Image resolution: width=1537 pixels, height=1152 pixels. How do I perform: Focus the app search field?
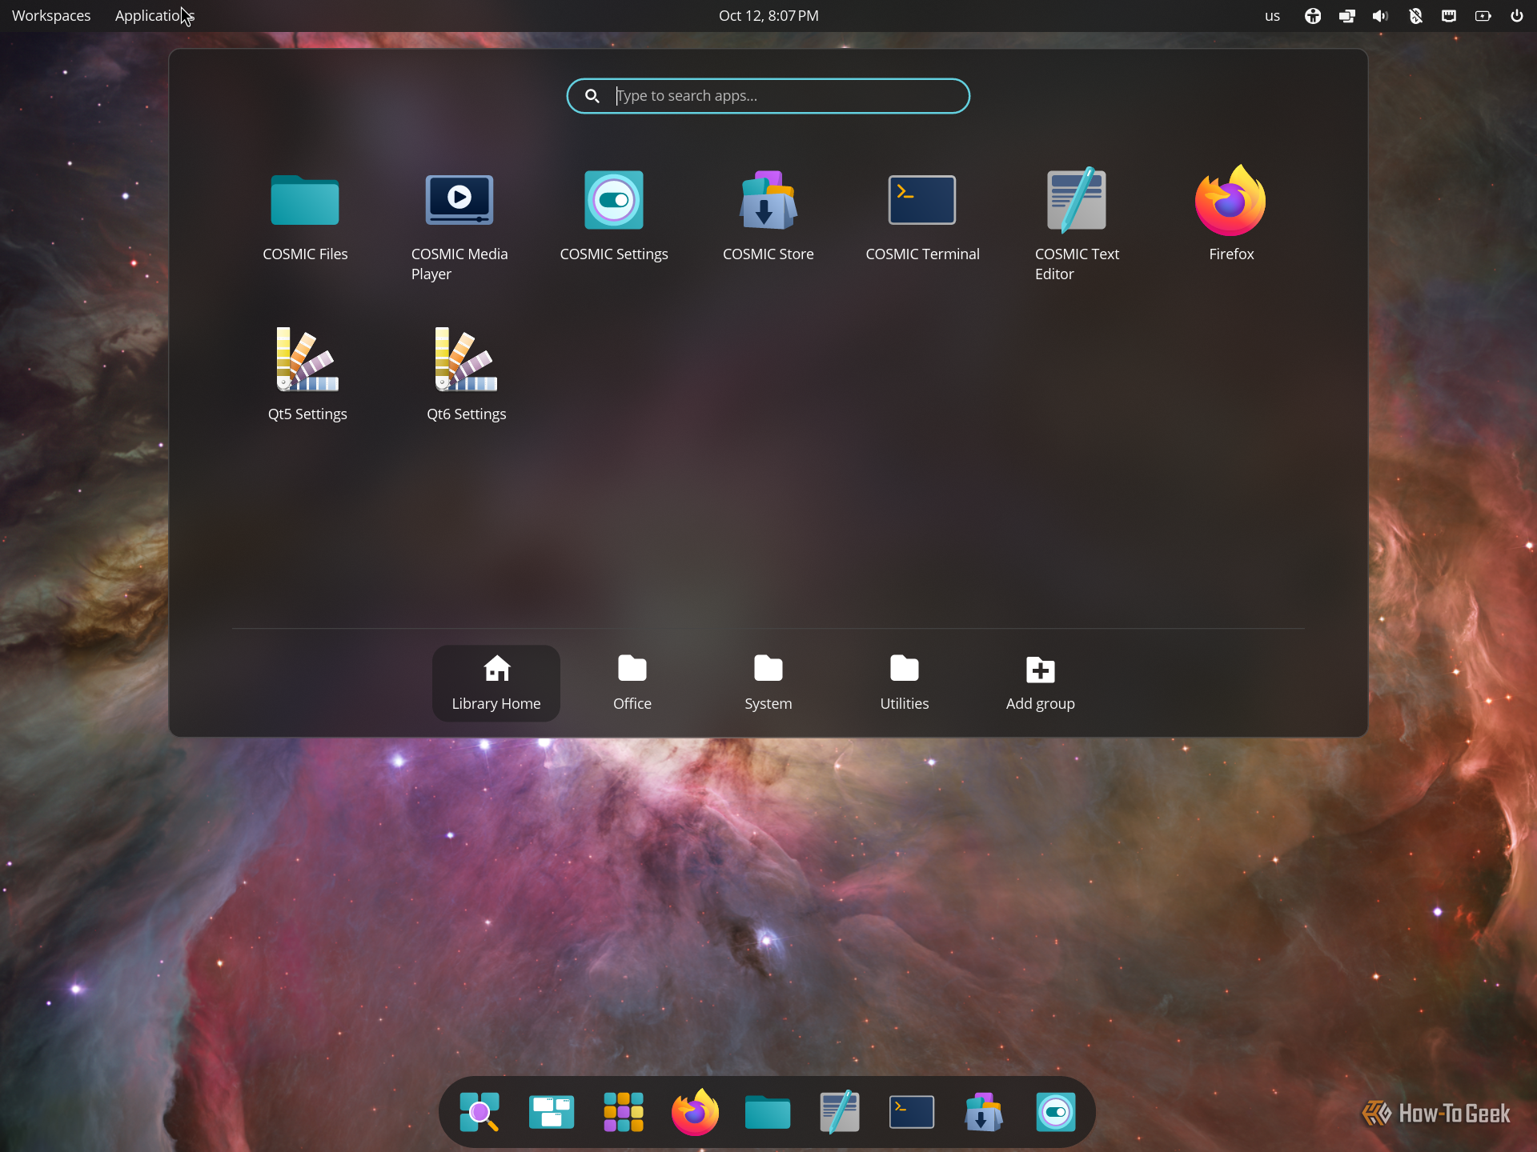tap(768, 96)
